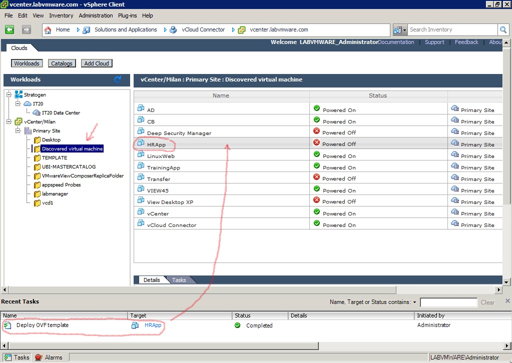
Task: Open the Name, Target or Status filter dropdown
Action: [415, 302]
